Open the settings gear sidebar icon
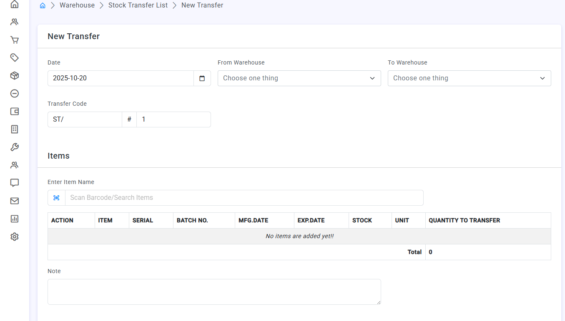 pyautogui.click(x=15, y=236)
